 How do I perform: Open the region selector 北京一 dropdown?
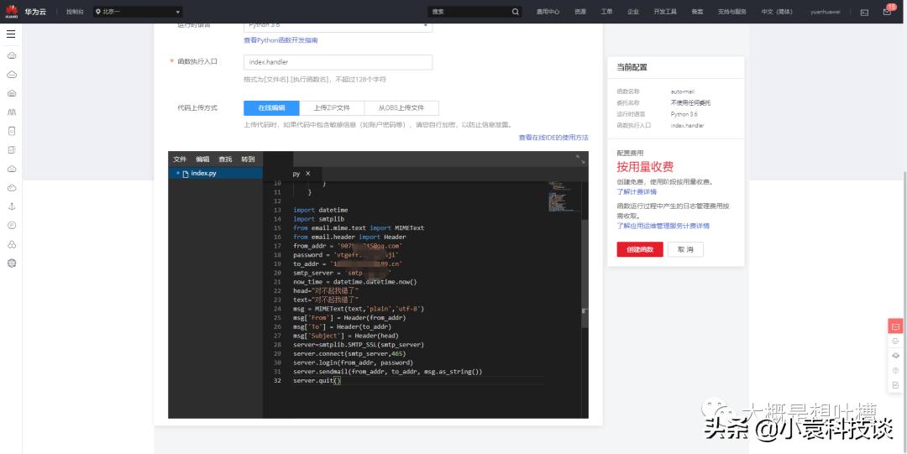click(x=138, y=12)
